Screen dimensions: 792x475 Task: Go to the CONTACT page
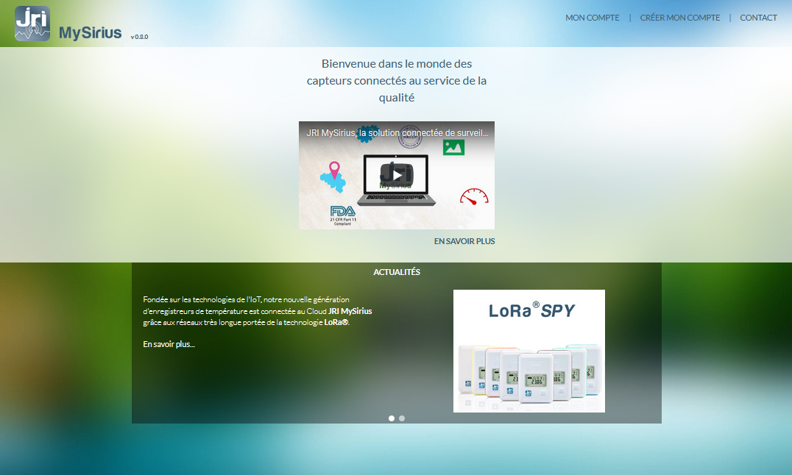point(758,18)
